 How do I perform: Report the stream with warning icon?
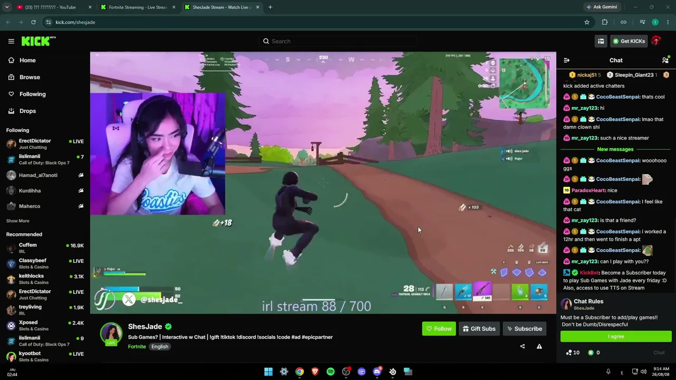click(x=539, y=346)
